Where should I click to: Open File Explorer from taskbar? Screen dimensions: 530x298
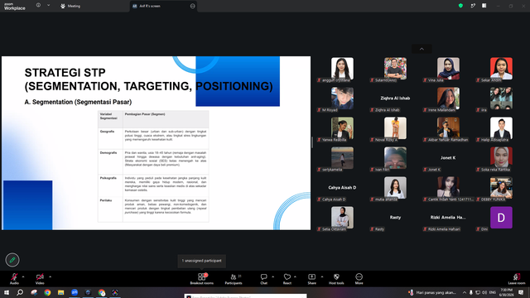coord(60,292)
